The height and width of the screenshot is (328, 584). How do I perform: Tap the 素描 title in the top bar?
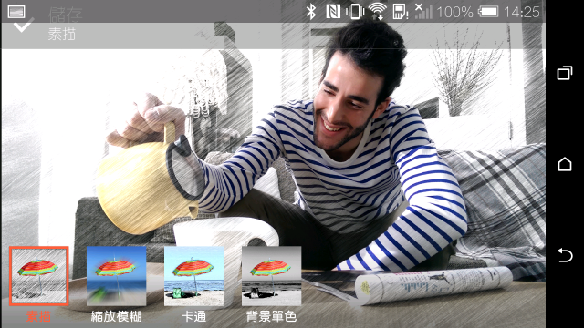(62, 35)
